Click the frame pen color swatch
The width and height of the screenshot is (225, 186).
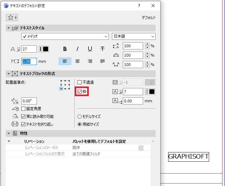coord(150,91)
